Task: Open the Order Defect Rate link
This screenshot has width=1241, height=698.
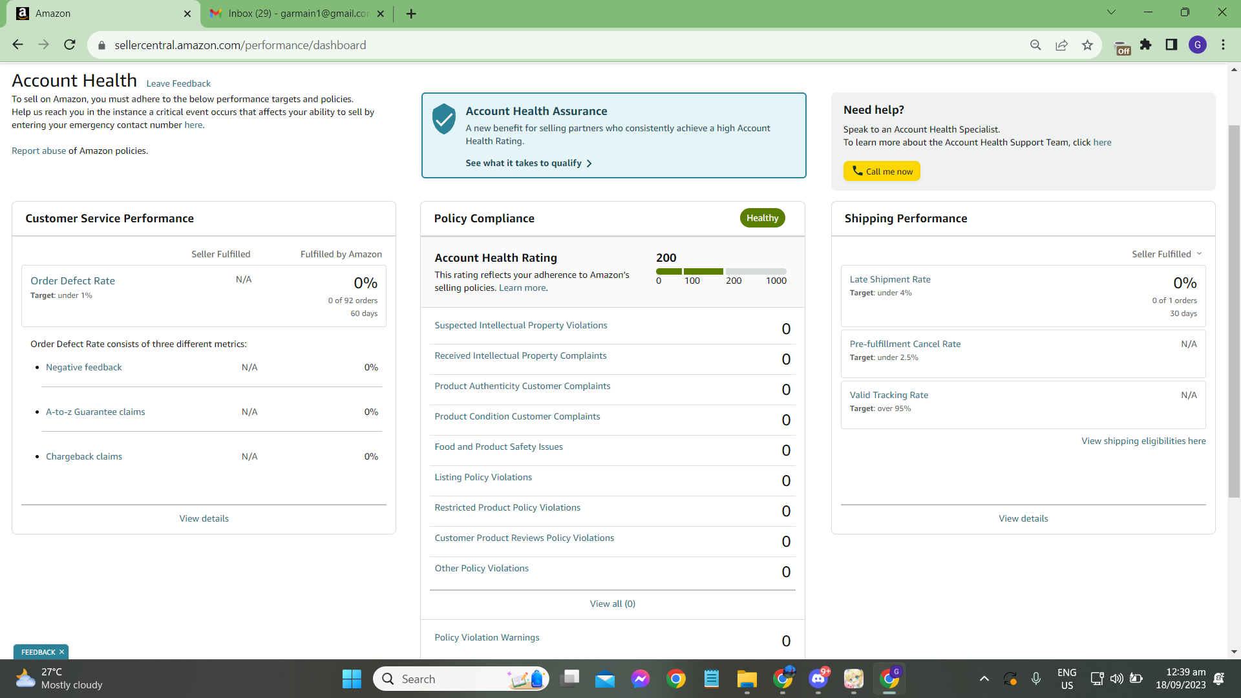Action: coord(72,280)
